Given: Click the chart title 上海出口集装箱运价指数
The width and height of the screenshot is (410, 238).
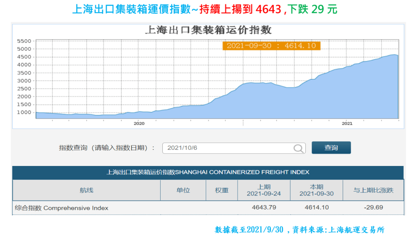Looking at the screenshot, I should pos(208,30).
